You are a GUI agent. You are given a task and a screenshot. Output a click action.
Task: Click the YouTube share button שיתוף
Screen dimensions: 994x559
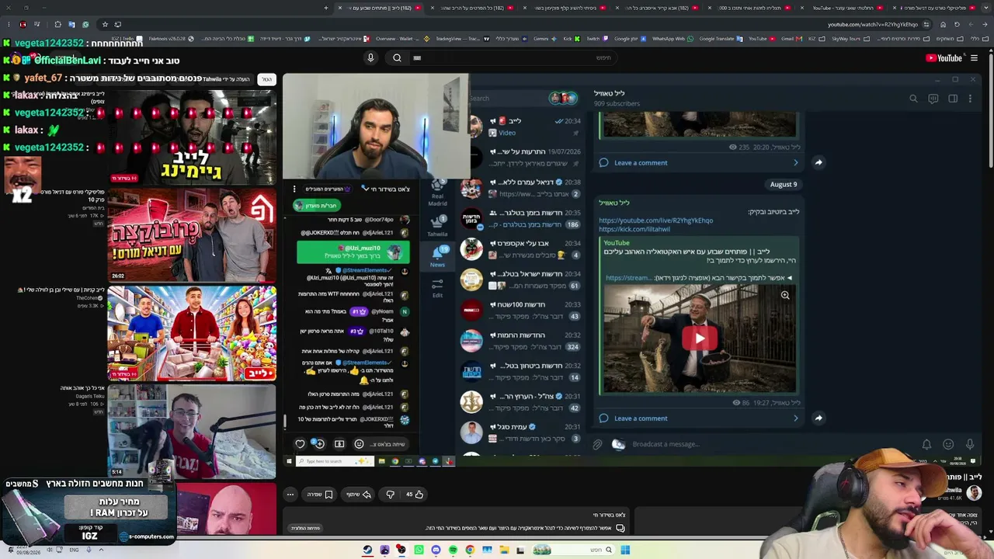click(358, 494)
